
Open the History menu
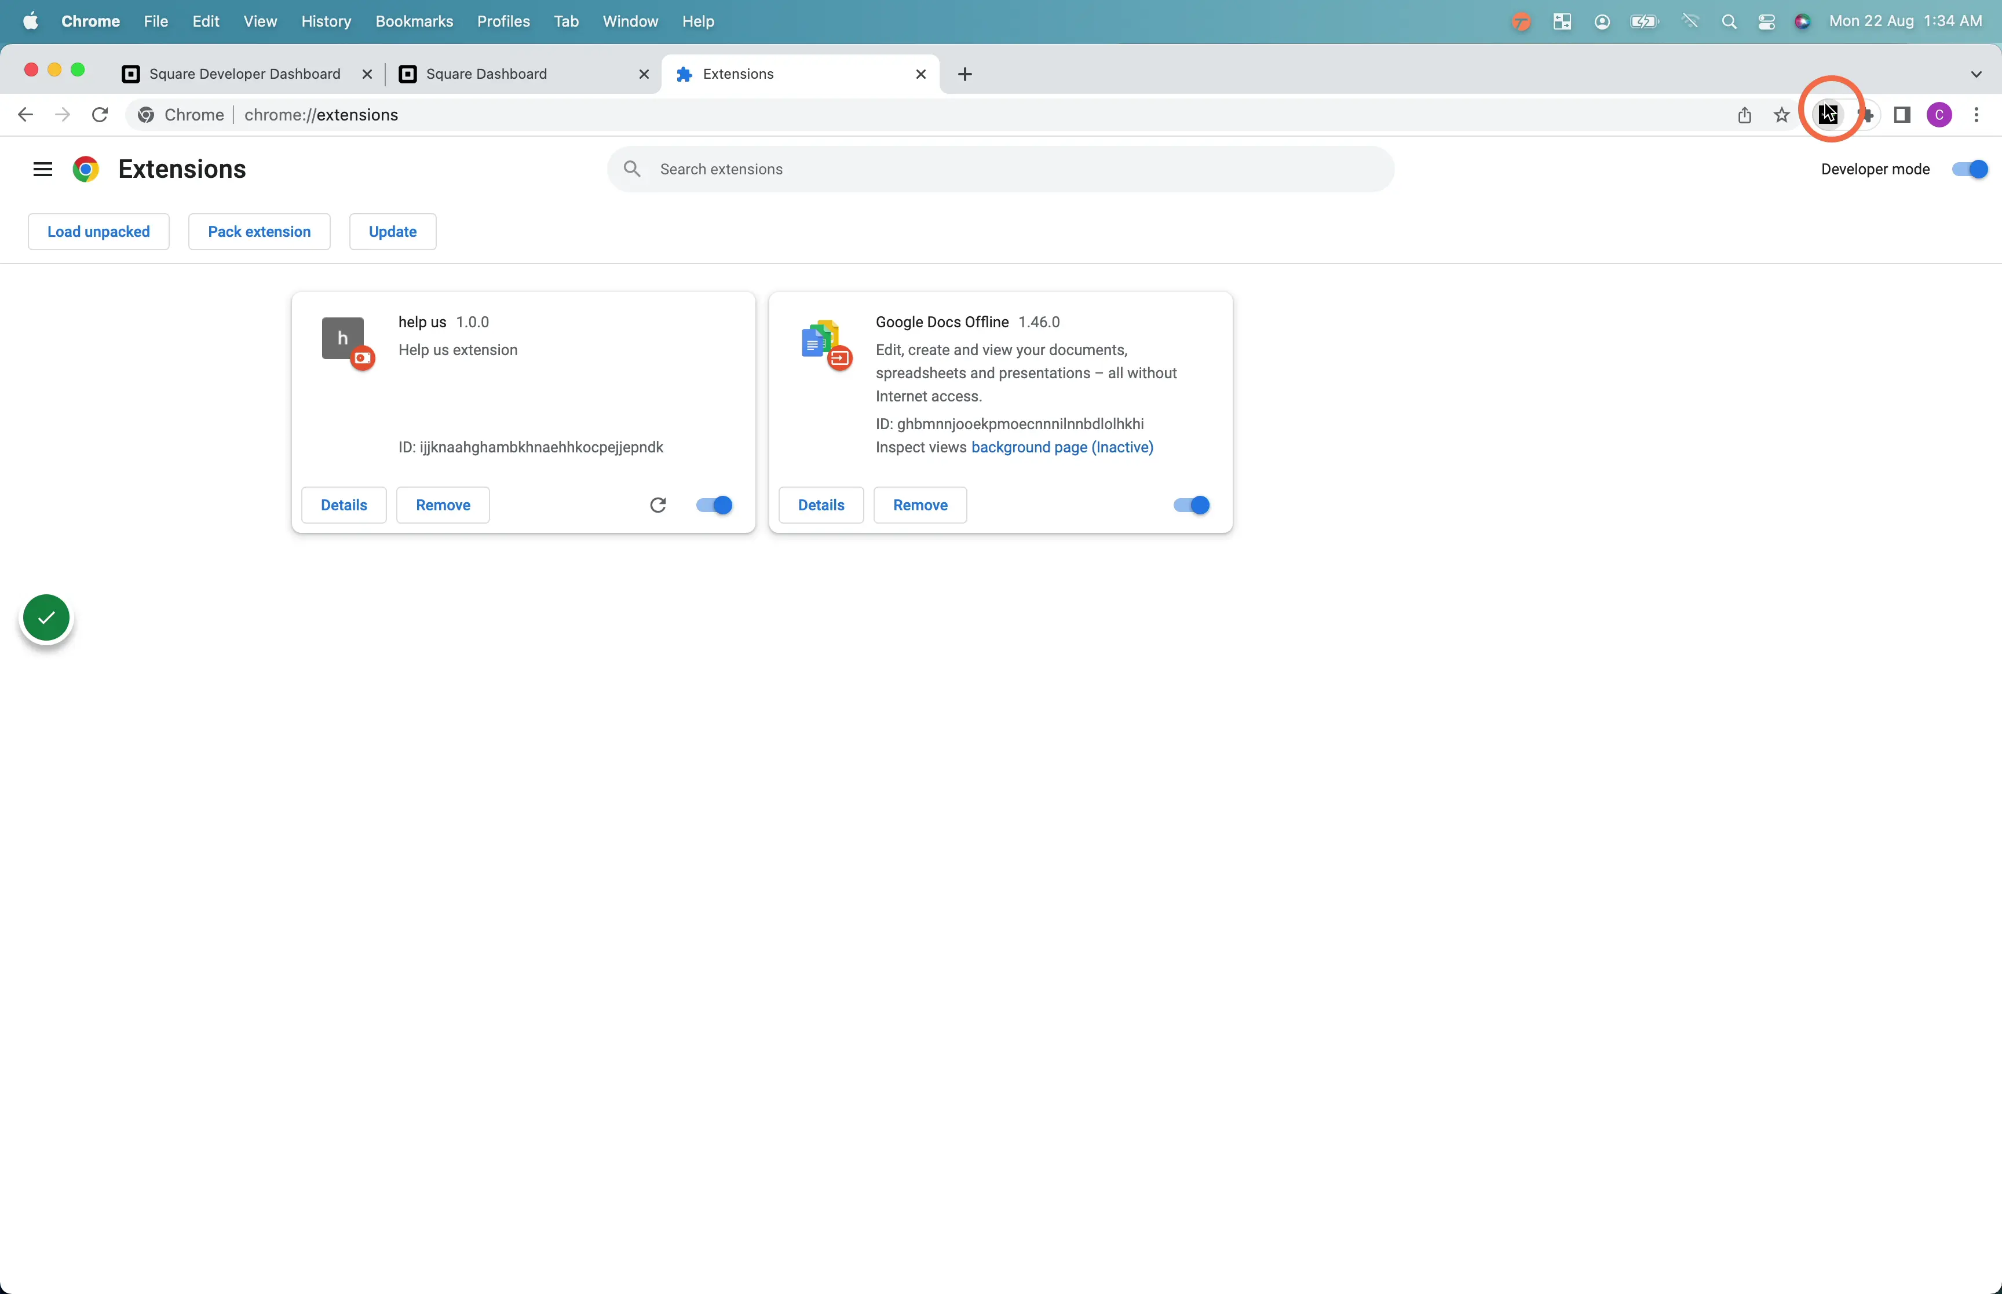click(x=326, y=21)
